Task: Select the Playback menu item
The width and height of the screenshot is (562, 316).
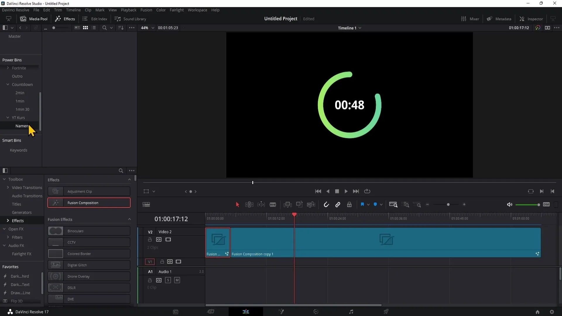Action: pos(129,10)
